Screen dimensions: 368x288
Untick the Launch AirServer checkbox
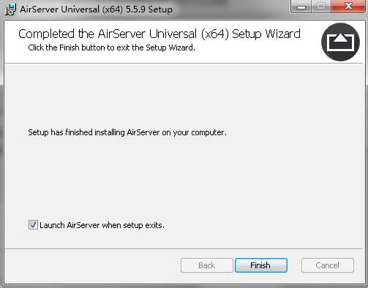(33, 225)
